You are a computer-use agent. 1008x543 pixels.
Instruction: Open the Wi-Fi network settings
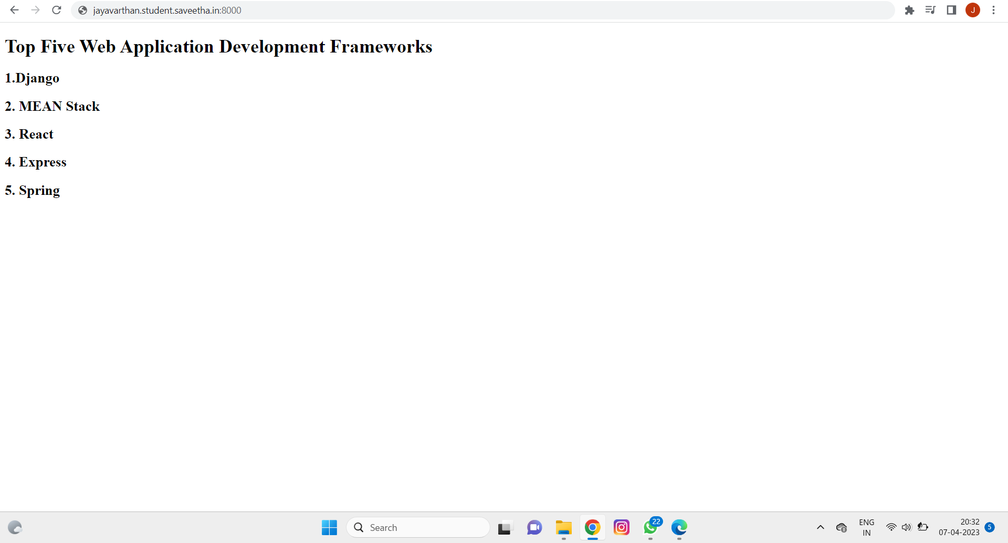click(x=891, y=527)
